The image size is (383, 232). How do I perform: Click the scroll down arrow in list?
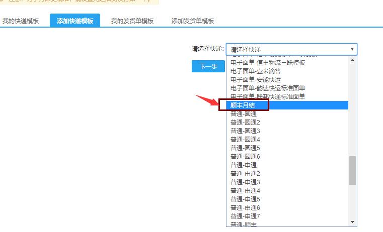(x=352, y=221)
